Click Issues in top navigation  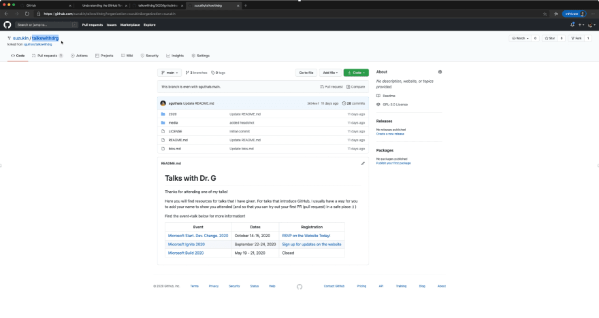(112, 24)
